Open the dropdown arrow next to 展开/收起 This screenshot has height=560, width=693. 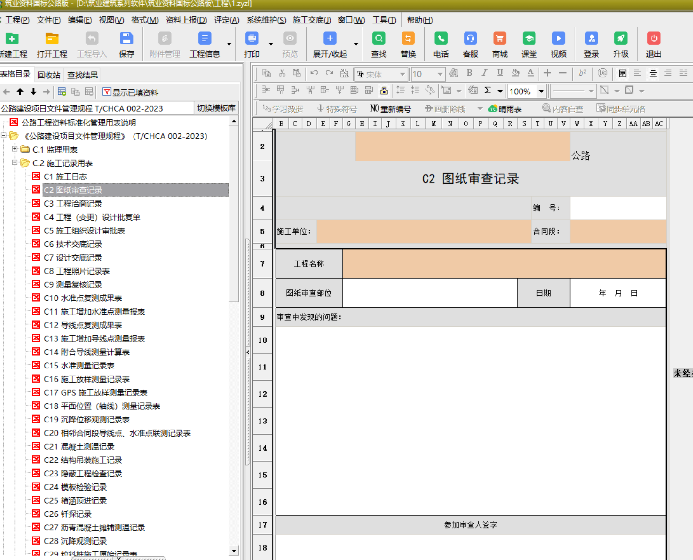(356, 44)
